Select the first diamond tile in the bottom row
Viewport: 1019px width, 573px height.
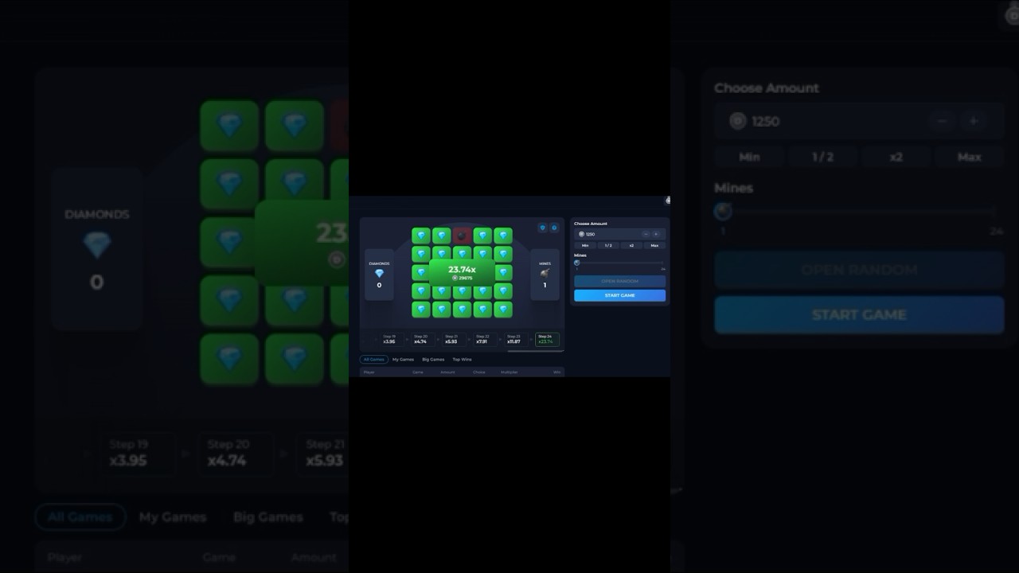tap(421, 310)
